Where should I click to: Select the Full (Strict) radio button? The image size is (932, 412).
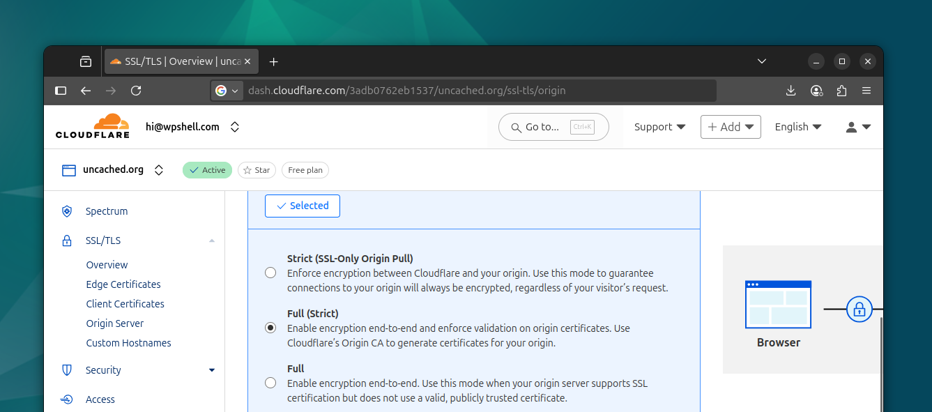coord(270,328)
